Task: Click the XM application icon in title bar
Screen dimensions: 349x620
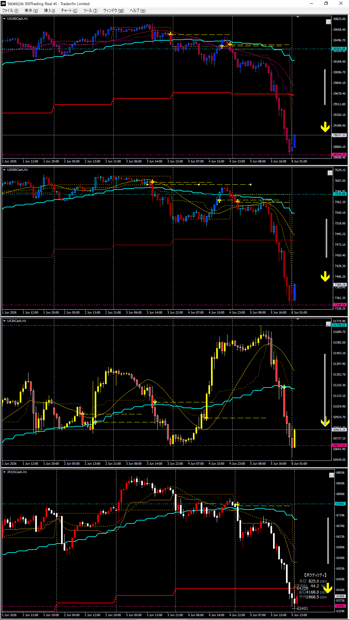Action: [x=4, y=4]
